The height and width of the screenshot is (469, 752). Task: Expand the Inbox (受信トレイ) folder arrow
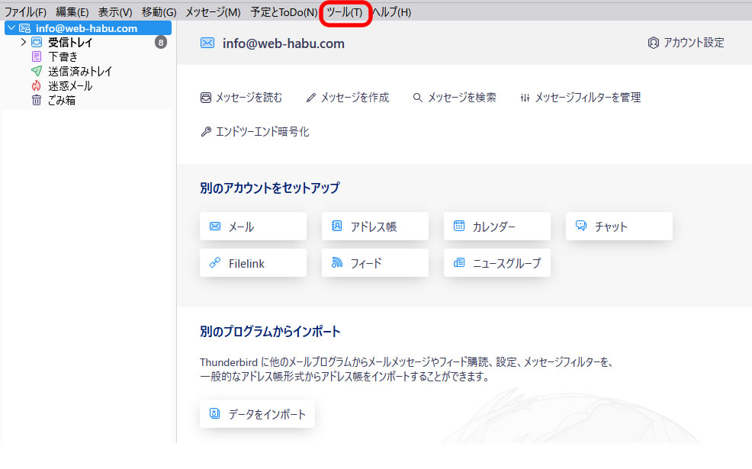(x=24, y=42)
